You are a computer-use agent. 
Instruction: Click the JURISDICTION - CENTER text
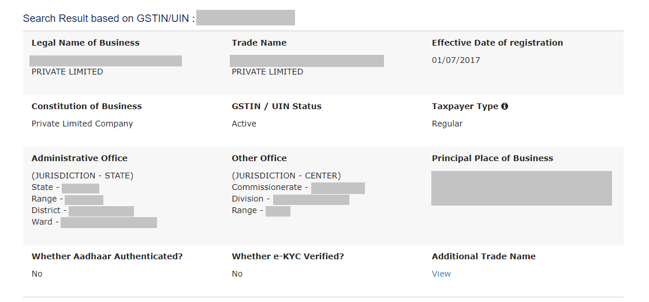[286, 176]
